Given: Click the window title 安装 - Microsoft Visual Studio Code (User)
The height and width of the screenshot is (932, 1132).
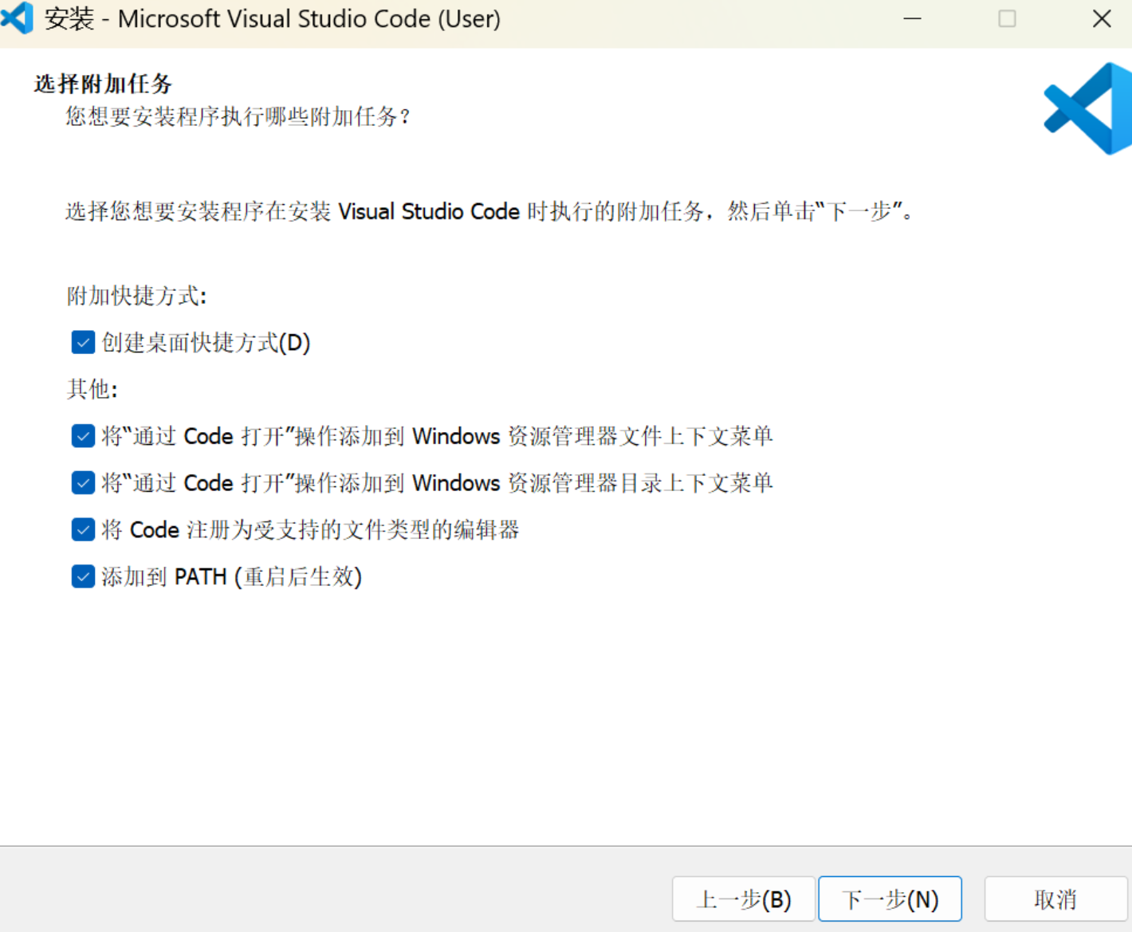Looking at the screenshot, I should tap(273, 18).
